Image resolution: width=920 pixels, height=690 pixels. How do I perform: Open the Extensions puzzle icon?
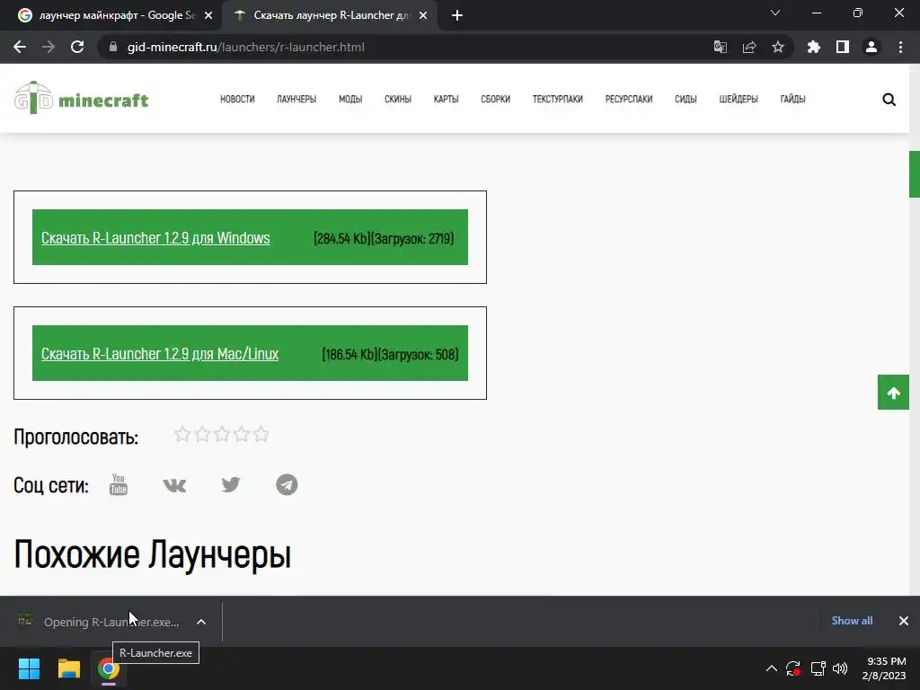(813, 47)
